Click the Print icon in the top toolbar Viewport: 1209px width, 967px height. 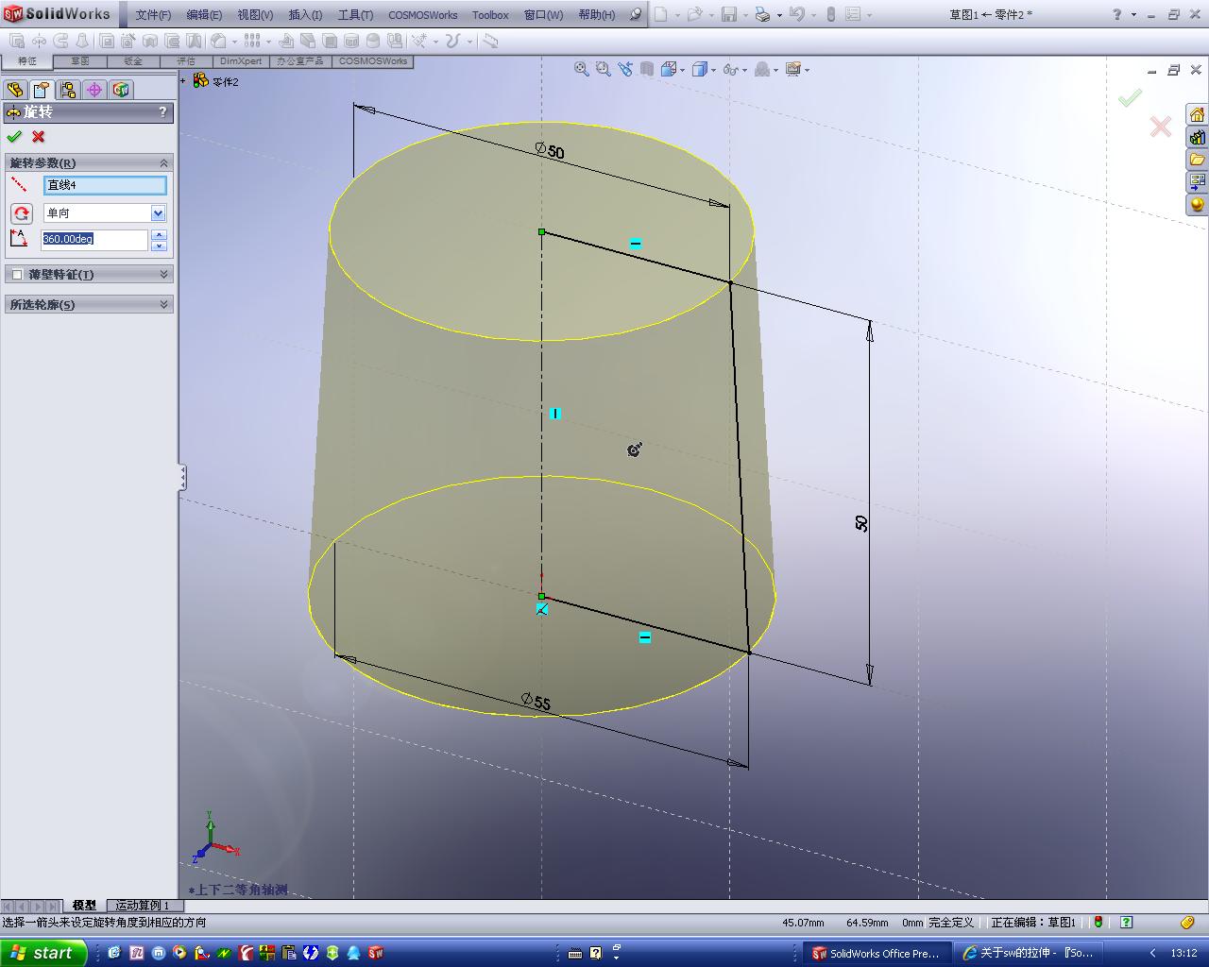pos(762,14)
